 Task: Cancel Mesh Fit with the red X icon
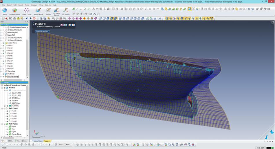coord(74,25)
